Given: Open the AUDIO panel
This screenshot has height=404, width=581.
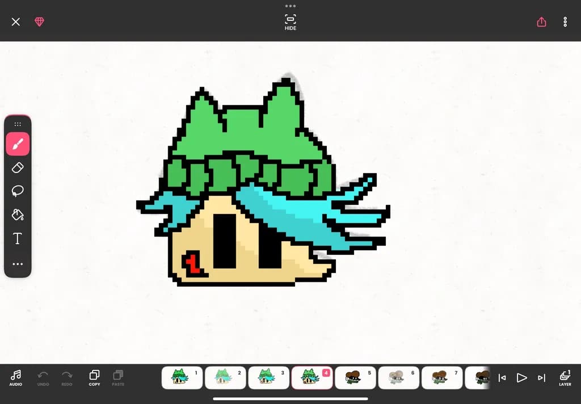Looking at the screenshot, I should pos(15,378).
